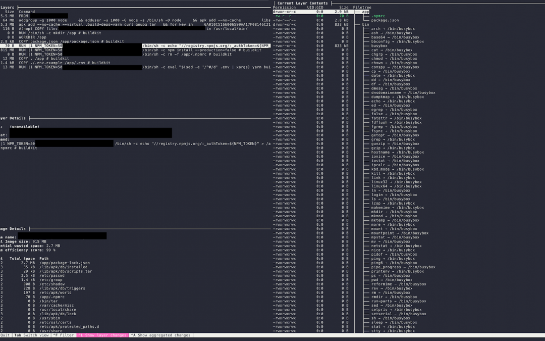Select the addgroup -g 1000 node layer
This screenshot has height=341, width=545.
pyautogui.click(x=136, y=20)
